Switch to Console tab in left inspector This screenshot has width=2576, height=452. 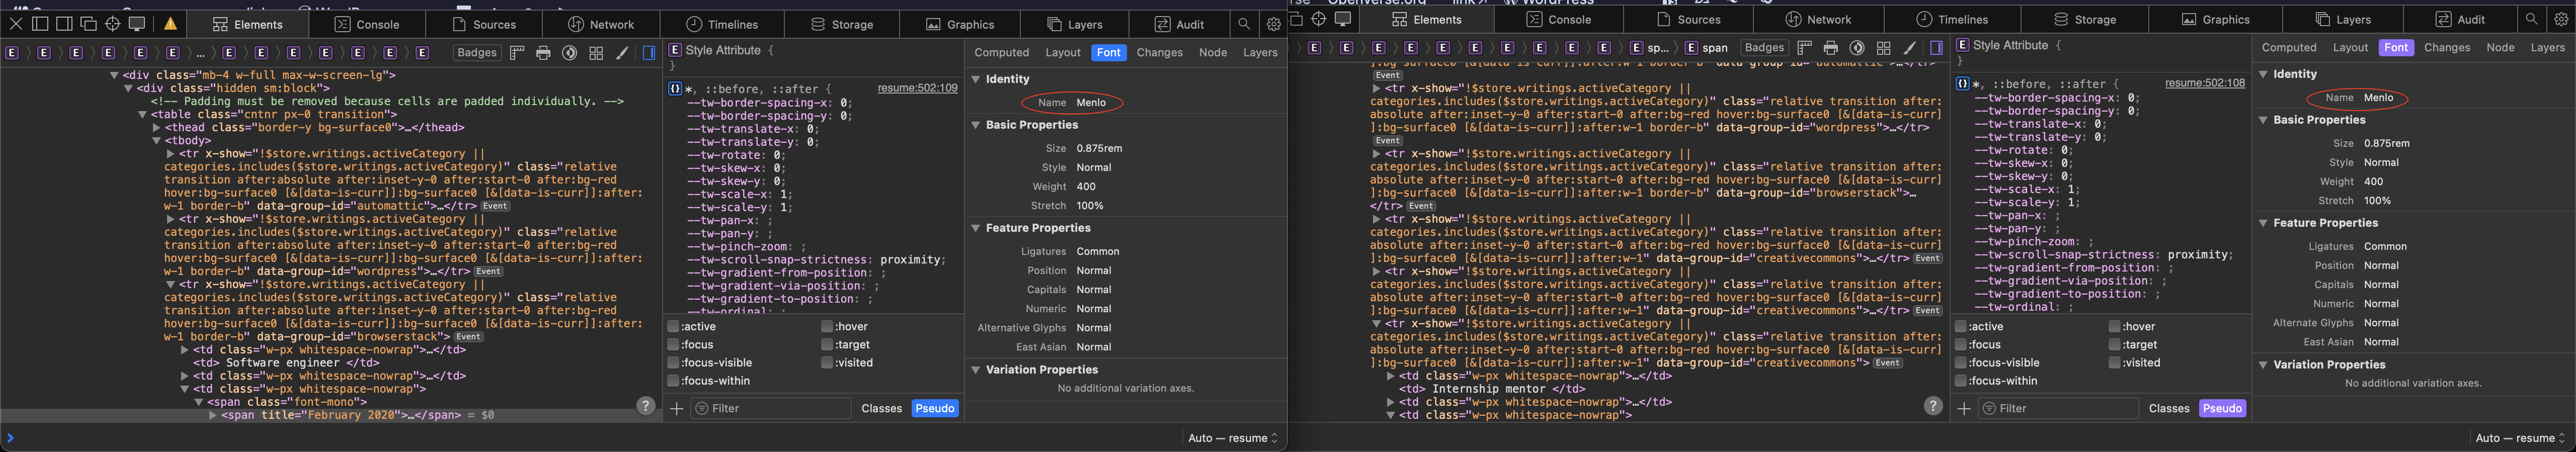tap(366, 24)
